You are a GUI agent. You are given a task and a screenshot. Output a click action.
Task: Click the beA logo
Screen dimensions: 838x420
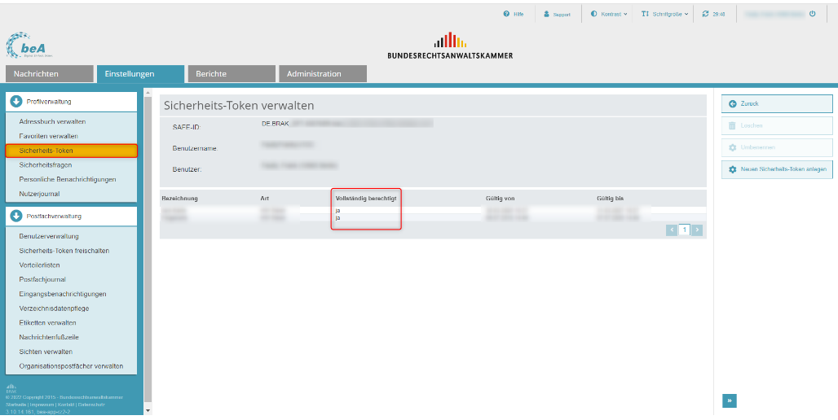click(29, 45)
